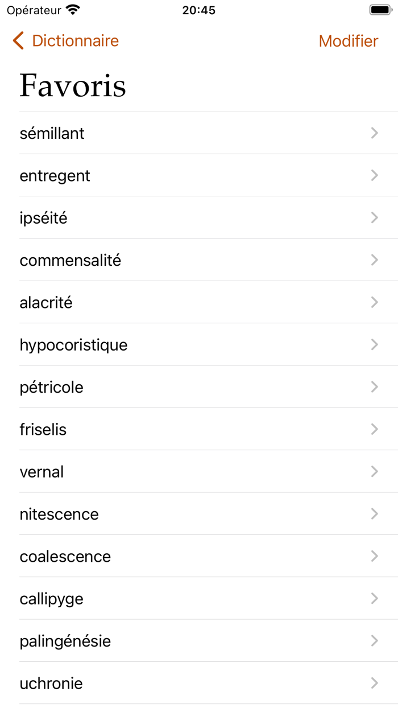This screenshot has width=398, height=708.
Task: Select coalescence from the favorites
Action: [x=171, y=556]
